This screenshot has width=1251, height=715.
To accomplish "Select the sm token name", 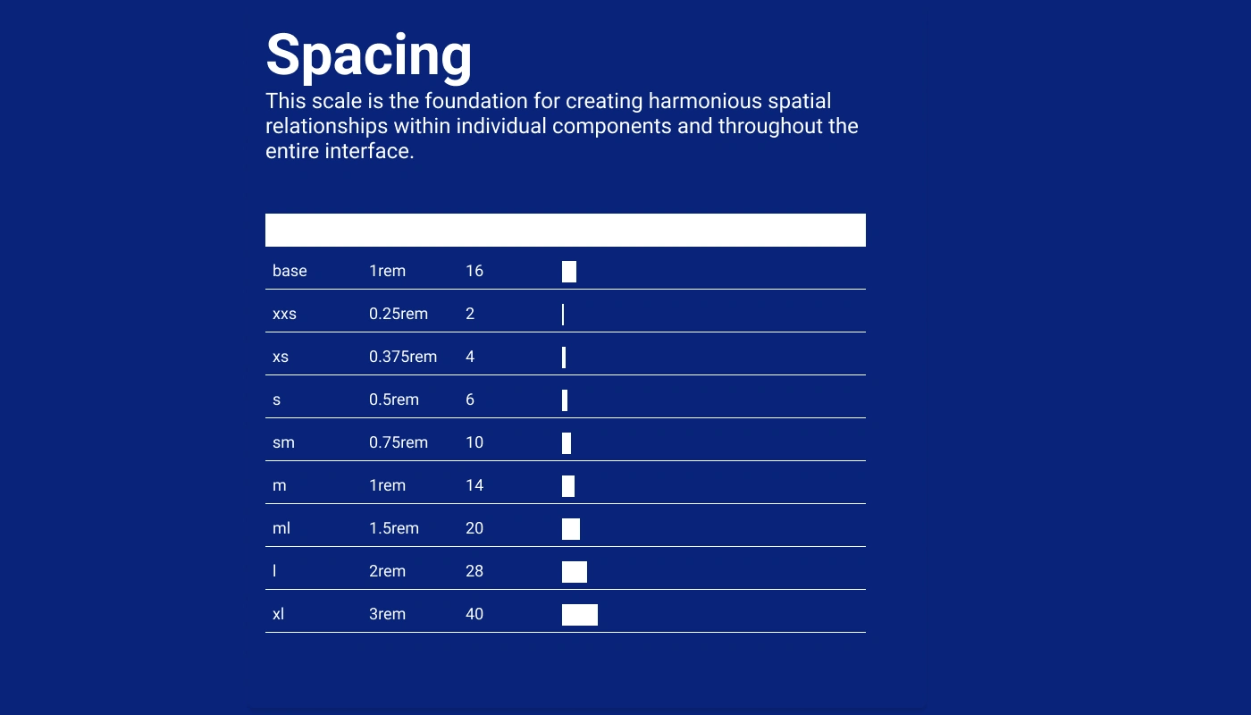I will pos(283,442).
